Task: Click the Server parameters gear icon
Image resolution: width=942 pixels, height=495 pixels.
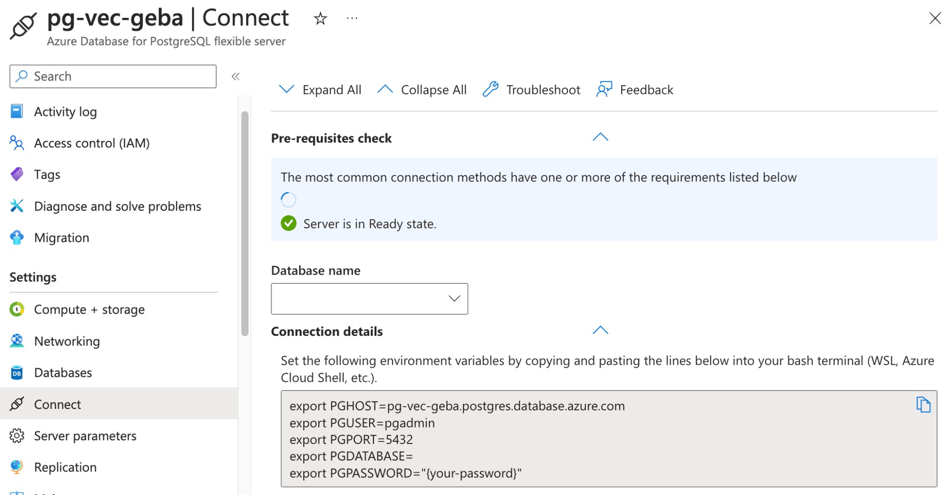Action: point(17,436)
